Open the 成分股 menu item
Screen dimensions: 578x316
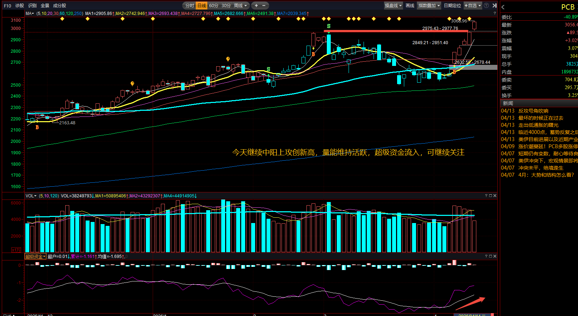60,6
